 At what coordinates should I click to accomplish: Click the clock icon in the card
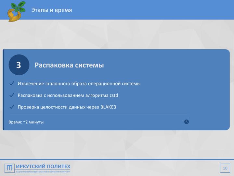tap(186, 122)
